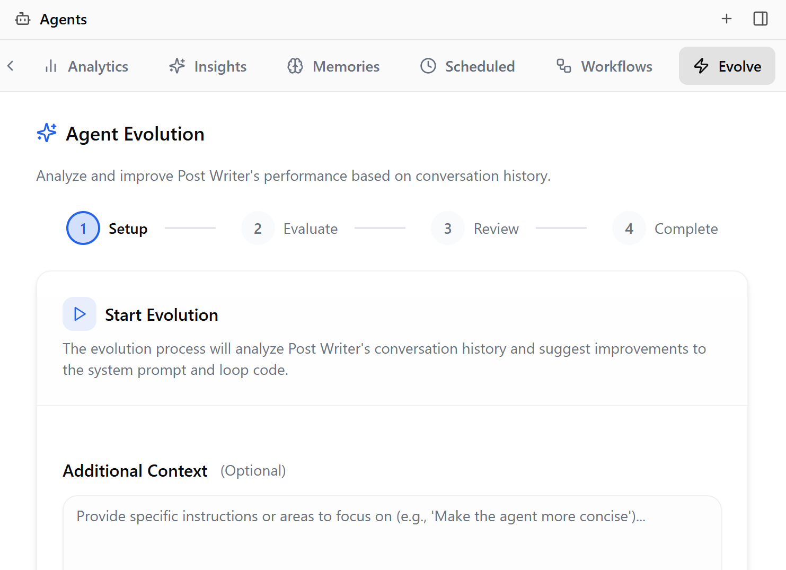This screenshot has height=570, width=786.
Task: Click the Start Evolution play icon
Action: [80, 314]
